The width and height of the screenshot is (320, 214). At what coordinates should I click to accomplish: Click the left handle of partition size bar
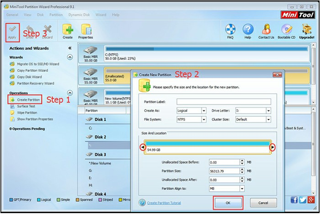click(143, 147)
